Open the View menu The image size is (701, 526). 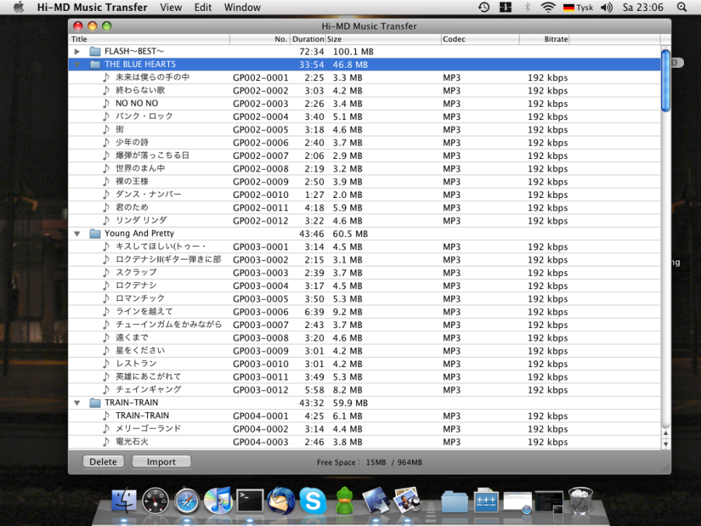click(171, 7)
